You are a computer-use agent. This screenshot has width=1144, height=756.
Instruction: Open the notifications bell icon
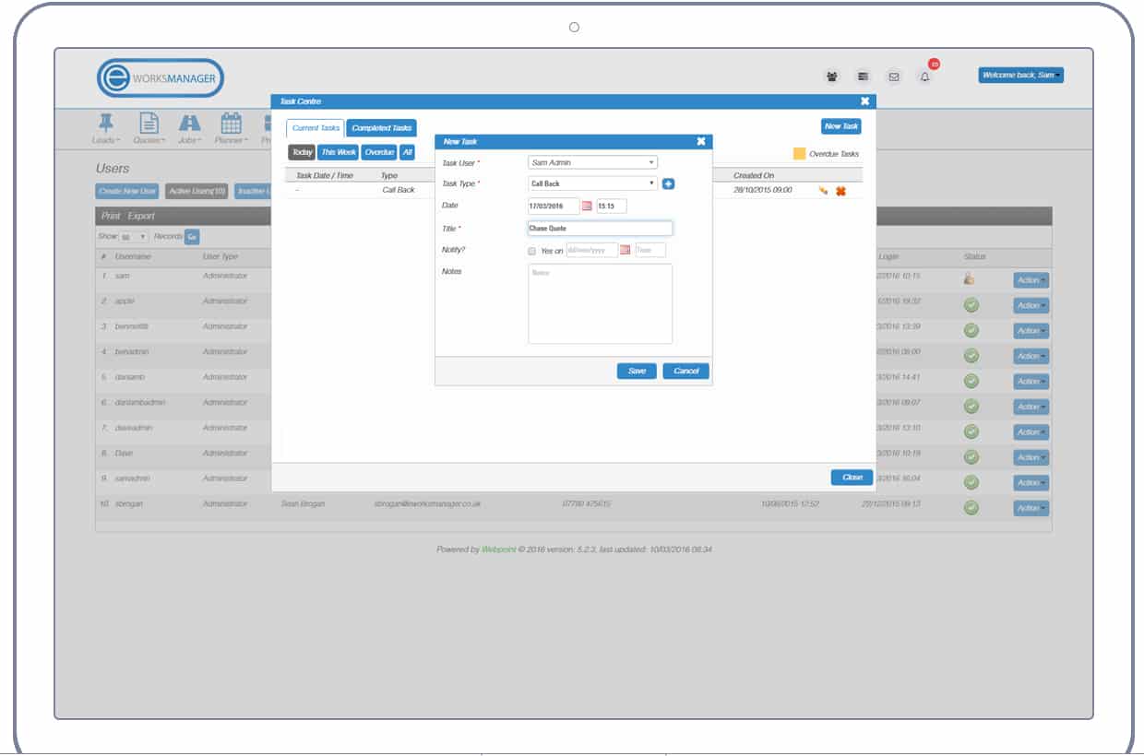924,77
